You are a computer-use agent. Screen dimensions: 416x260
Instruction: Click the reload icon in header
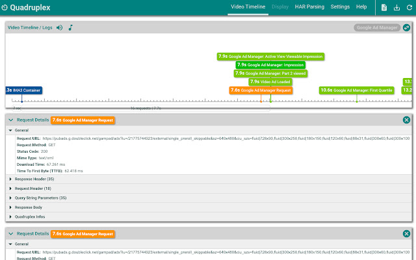[409, 7]
